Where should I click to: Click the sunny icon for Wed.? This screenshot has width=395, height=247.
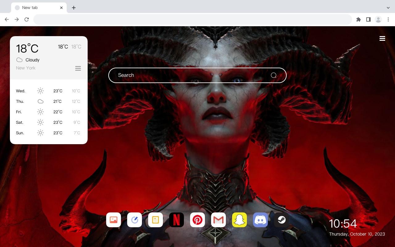click(40, 91)
